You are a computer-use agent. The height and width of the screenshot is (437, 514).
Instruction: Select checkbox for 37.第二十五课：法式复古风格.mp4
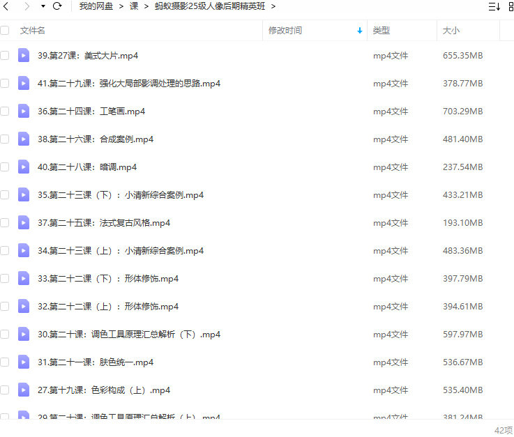(x=5, y=222)
